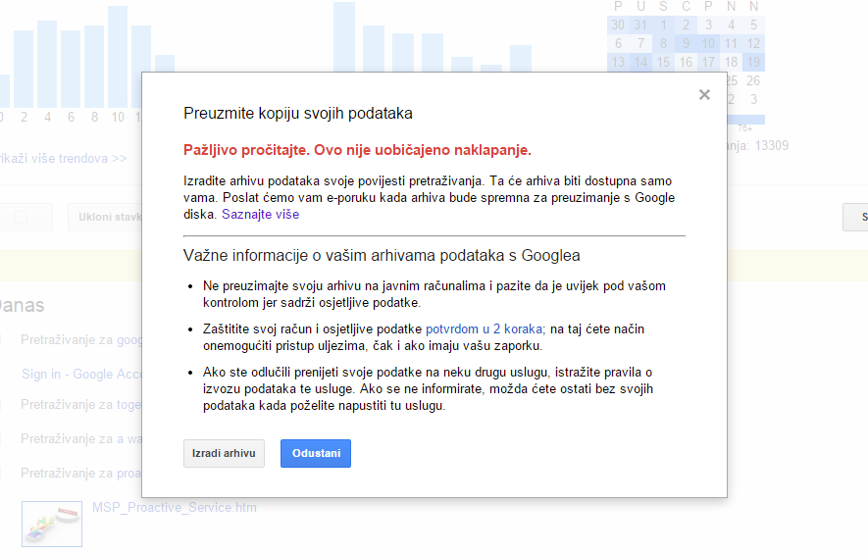Open the potvrdom u 2 koraka link
This screenshot has height=555, width=868.
(484, 328)
